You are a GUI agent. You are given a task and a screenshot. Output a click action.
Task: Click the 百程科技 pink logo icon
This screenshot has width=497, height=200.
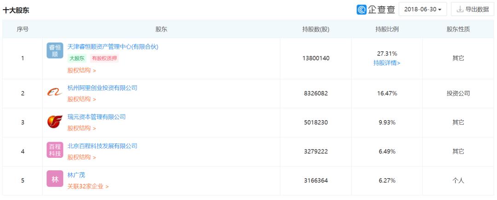(x=55, y=150)
